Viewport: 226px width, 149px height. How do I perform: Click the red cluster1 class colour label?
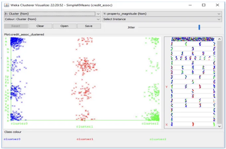point(85,139)
